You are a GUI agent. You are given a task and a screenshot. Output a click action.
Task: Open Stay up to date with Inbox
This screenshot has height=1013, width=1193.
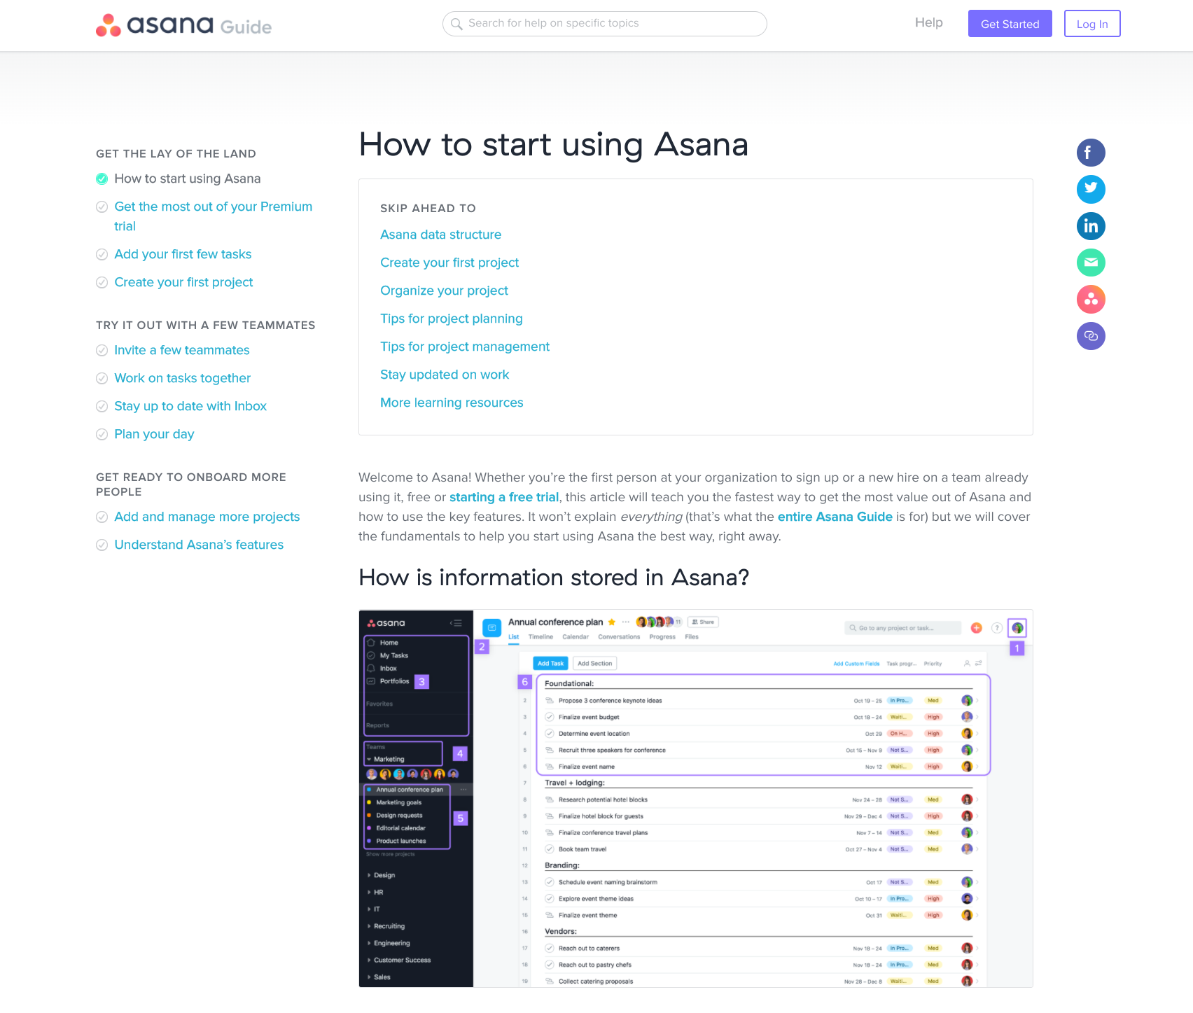click(190, 406)
